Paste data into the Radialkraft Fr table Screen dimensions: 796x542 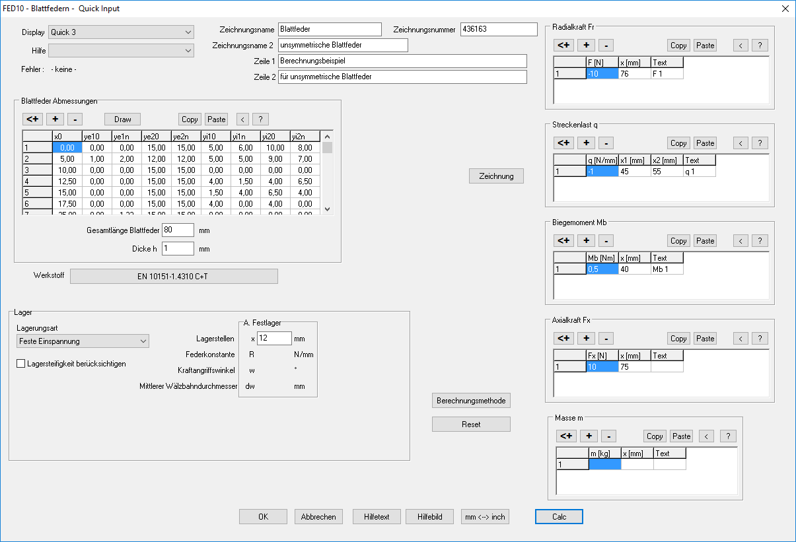point(705,46)
